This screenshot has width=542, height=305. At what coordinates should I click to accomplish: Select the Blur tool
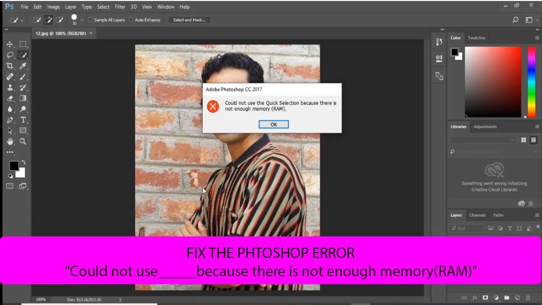[x=10, y=109]
